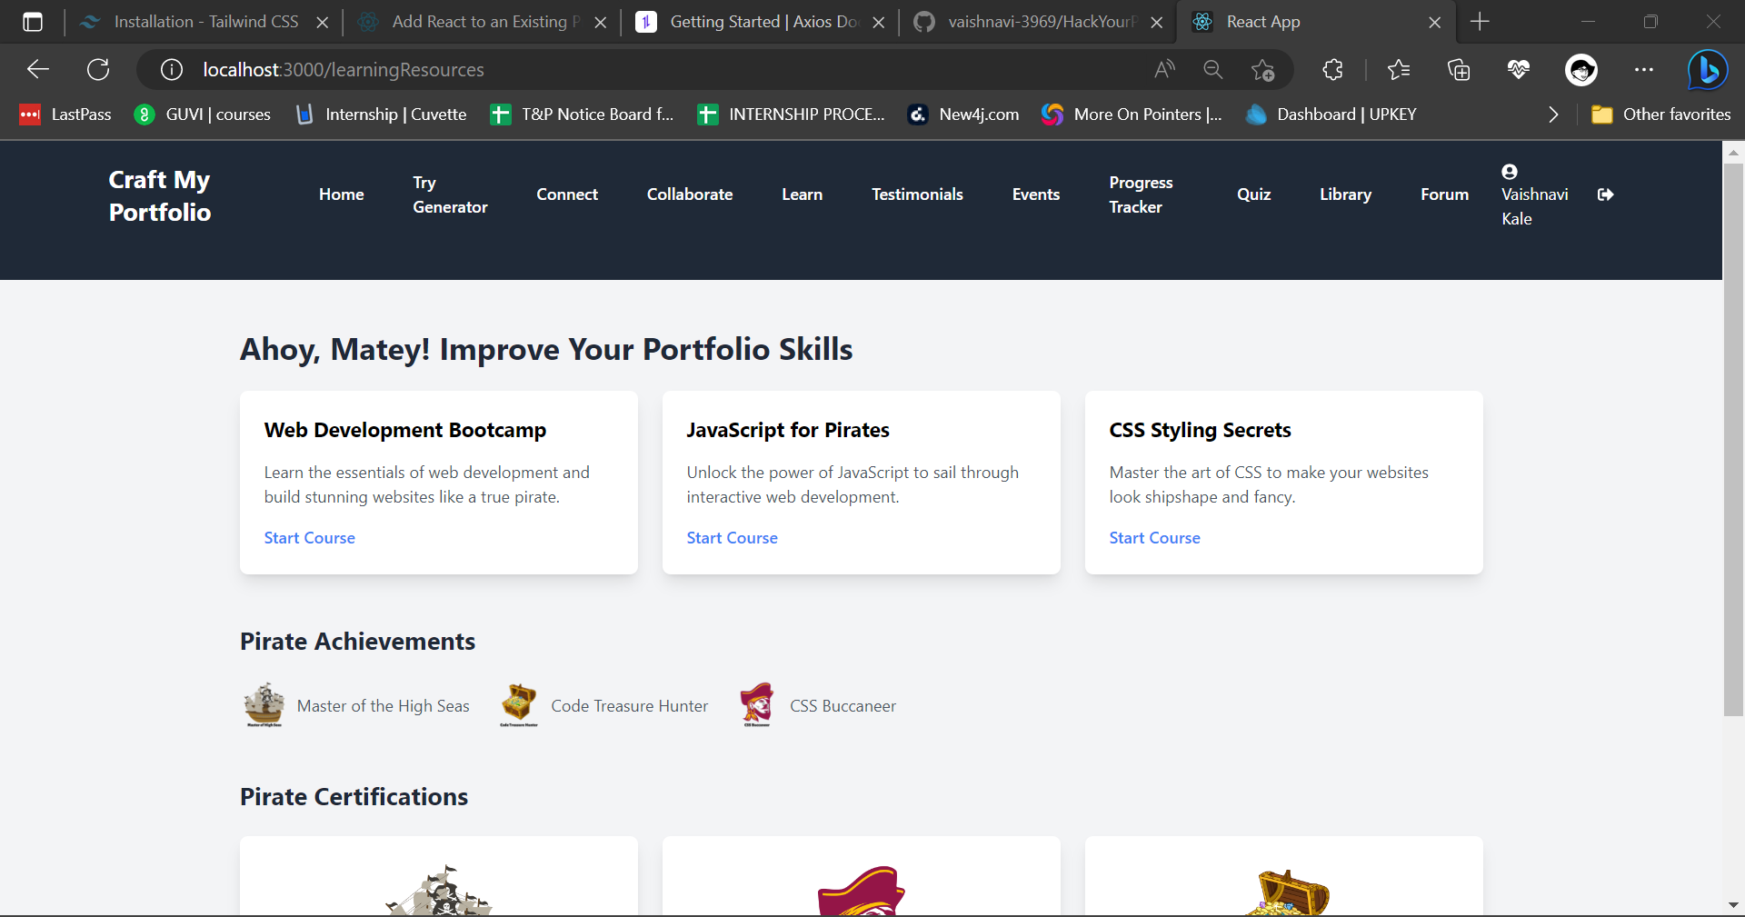Close the Getting Started Axios tab
This screenshot has width=1745, height=917.
point(878,22)
